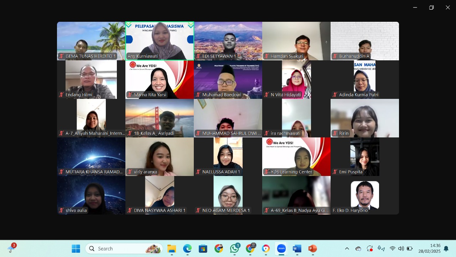456x257 pixels.
Task: Open File Explorer from taskbar
Action: click(172, 248)
